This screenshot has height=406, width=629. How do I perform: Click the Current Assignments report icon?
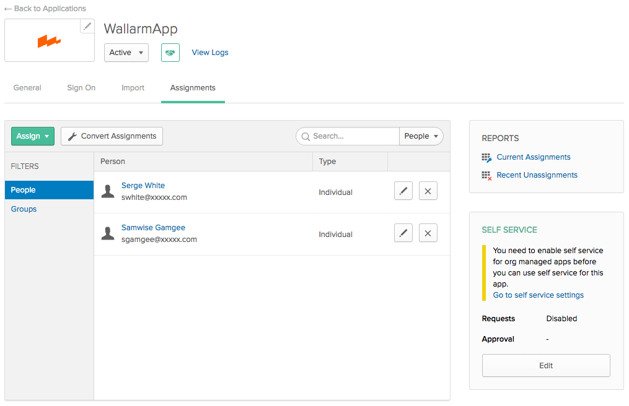[486, 157]
